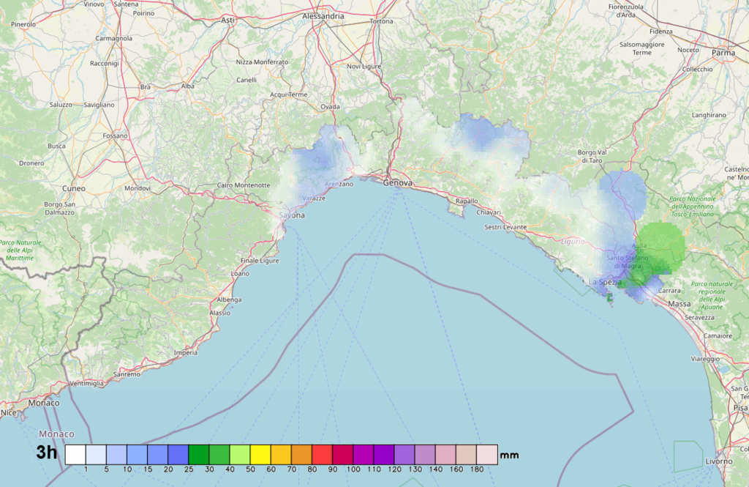Viewport: 749px width, 487px height.
Task: Click the Alessandria label on the map
Action: pyautogui.click(x=323, y=15)
